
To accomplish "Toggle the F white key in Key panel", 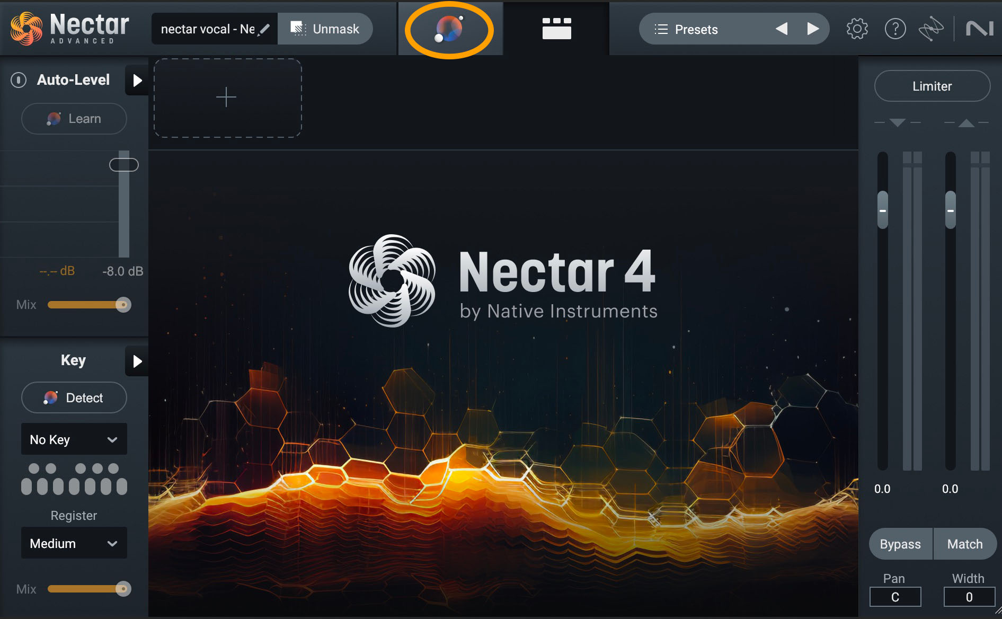I will click(x=74, y=486).
